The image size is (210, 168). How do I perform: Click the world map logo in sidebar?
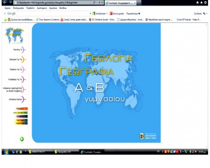pos(14,35)
